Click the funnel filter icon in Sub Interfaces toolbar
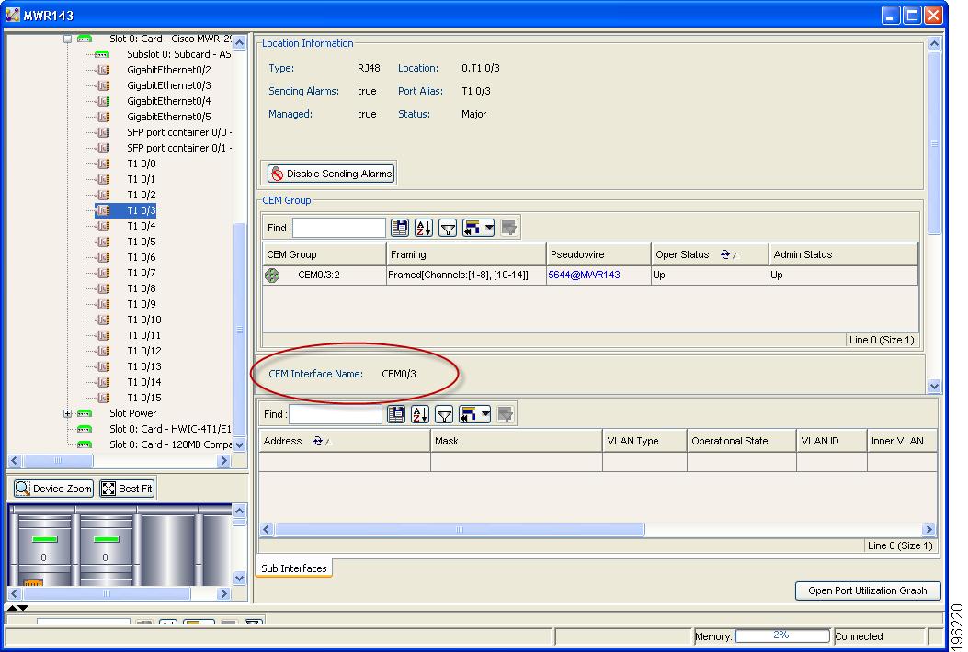 coord(444,414)
